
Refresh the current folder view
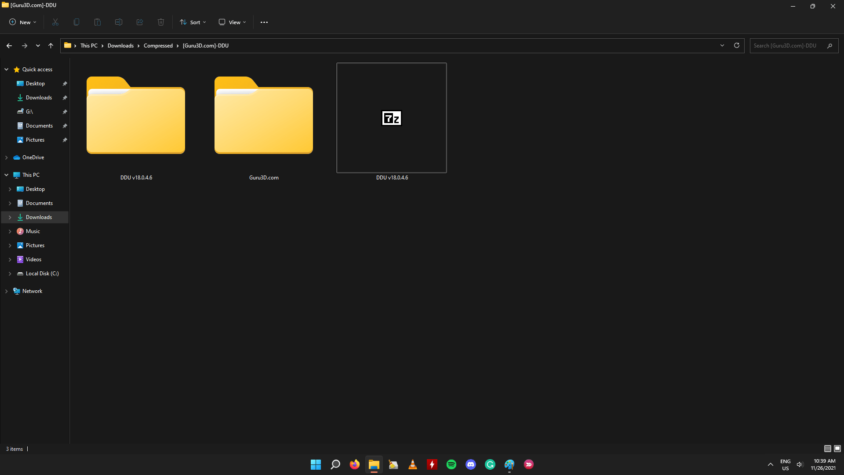(x=737, y=45)
